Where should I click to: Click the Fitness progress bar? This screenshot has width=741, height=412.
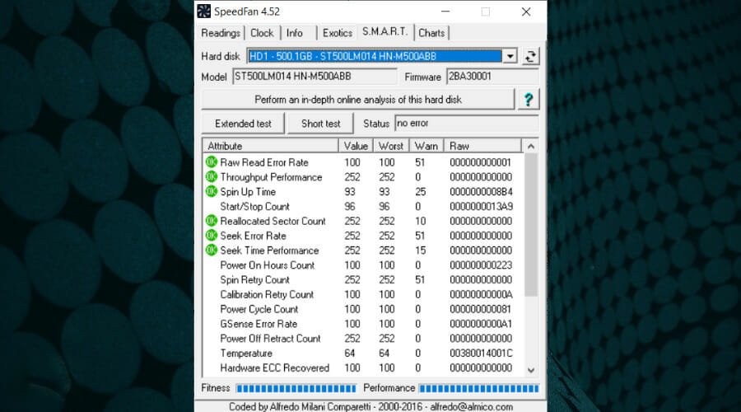pyautogui.click(x=296, y=388)
